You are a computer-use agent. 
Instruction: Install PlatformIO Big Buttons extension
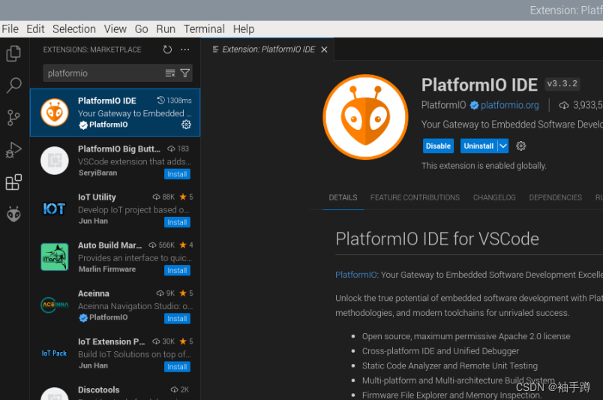click(177, 174)
